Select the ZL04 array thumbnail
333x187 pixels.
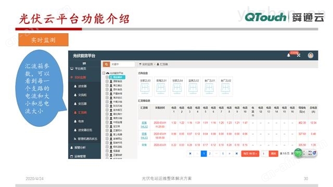click(177, 87)
